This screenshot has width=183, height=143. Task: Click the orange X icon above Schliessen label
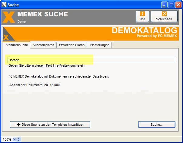[164, 14]
